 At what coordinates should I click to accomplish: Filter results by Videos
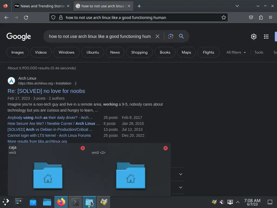[x=41, y=52]
